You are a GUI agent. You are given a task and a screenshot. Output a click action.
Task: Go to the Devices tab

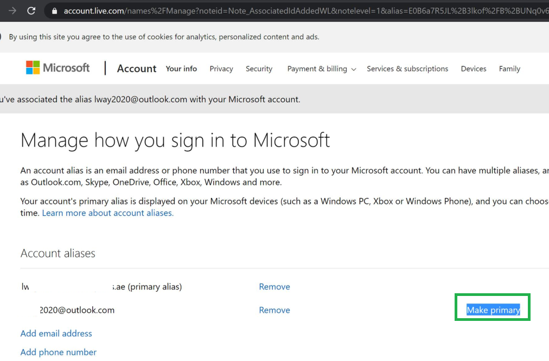(x=474, y=68)
